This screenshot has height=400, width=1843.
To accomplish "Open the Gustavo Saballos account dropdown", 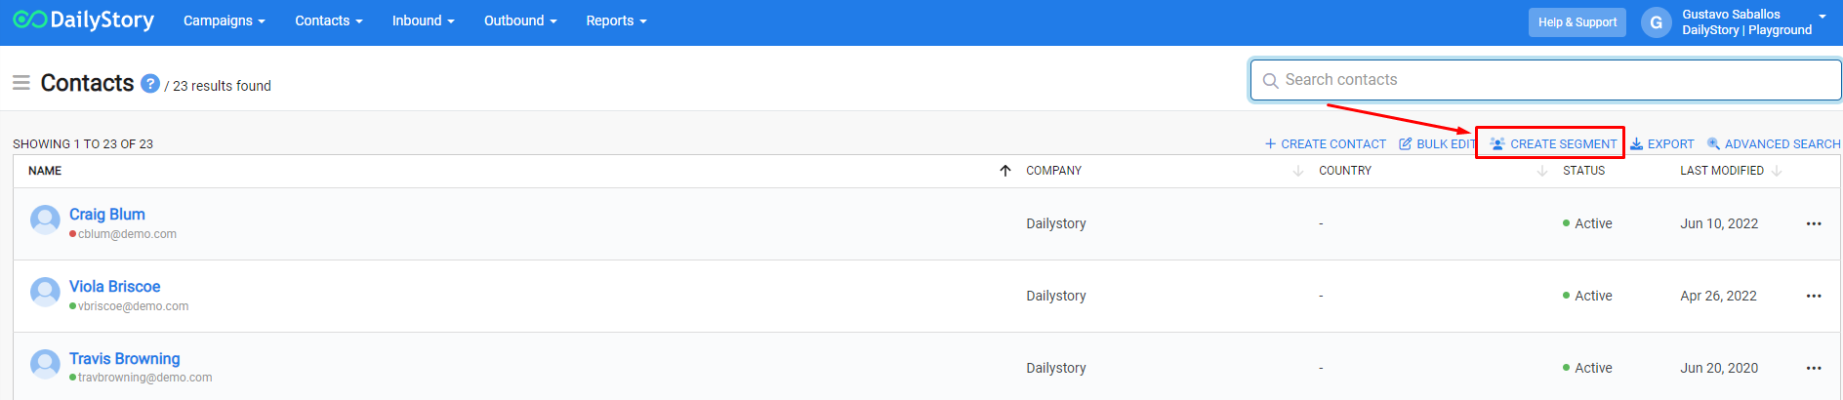I will click(1822, 17).
